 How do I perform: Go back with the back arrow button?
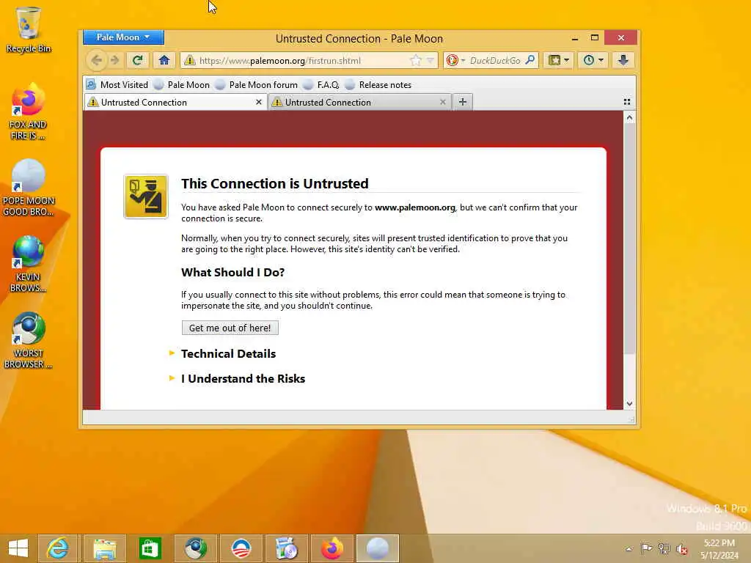coord(97,60)
